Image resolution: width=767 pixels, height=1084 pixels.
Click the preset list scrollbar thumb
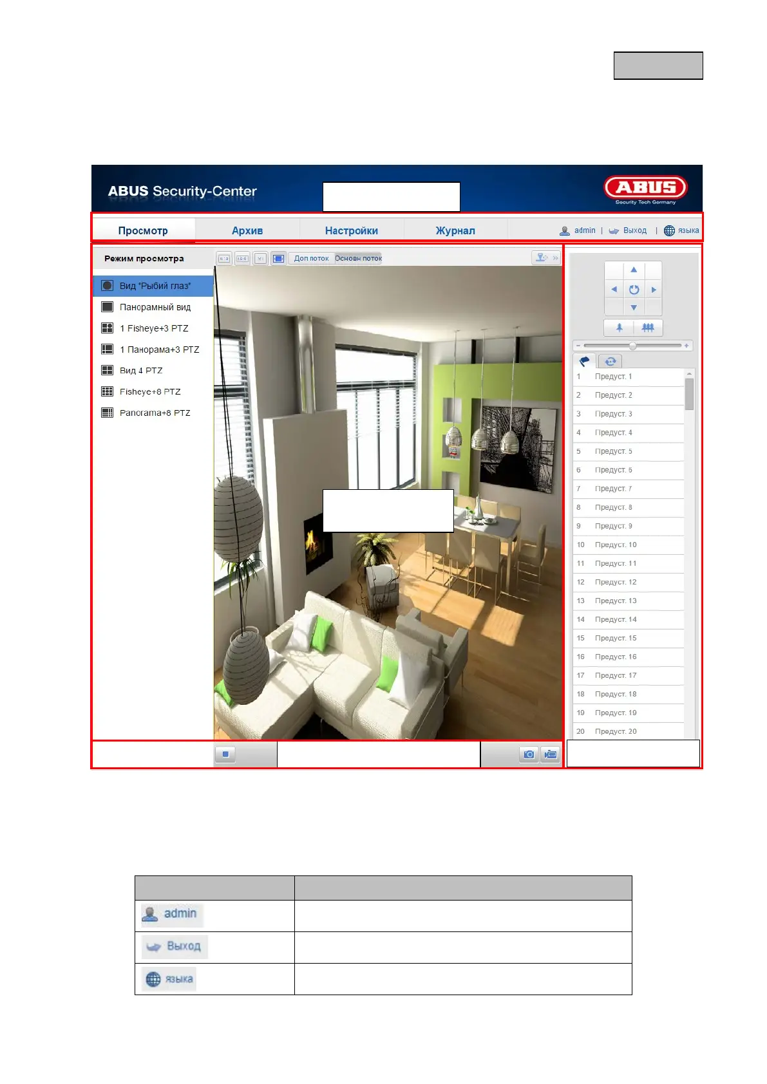click(689, 394)
